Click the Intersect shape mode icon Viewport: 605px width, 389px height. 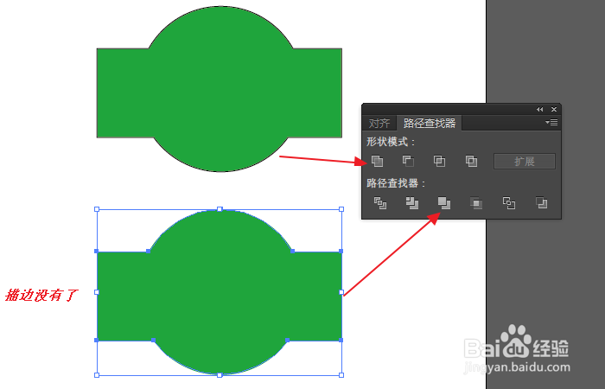tap(439, 161)
